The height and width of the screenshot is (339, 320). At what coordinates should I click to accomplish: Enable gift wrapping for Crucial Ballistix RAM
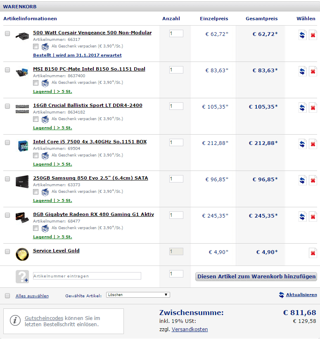pyautogui.click(x=36, y=119)
